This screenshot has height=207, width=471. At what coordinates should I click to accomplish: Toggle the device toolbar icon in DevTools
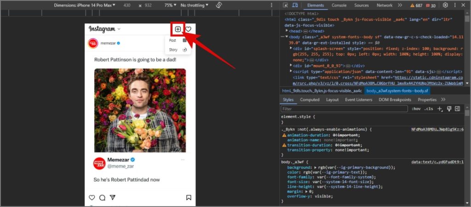295,5
